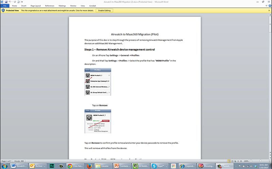Viewport: 272px width, 169px height.
Task: Click the network signal tray icon
Action: click(248, 166)
